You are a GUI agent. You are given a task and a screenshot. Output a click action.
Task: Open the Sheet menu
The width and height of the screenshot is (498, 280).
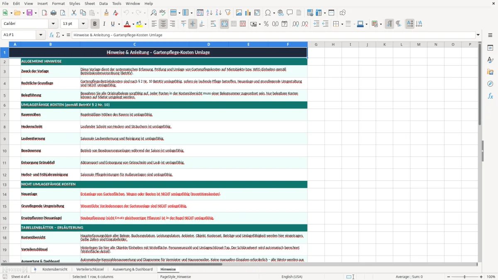[x=90, y=3]
